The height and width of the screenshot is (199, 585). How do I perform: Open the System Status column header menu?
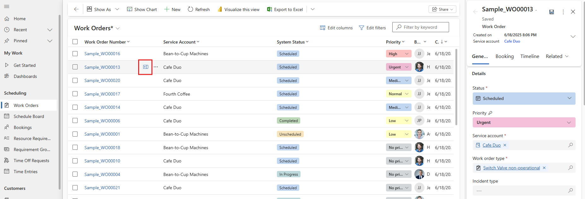coord(293,42)
